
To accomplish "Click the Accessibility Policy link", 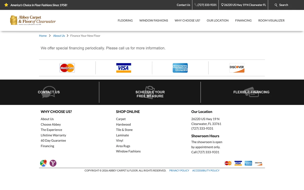I will (206, 170).
